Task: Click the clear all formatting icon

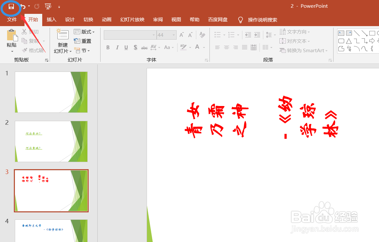Action: [202, 35]
